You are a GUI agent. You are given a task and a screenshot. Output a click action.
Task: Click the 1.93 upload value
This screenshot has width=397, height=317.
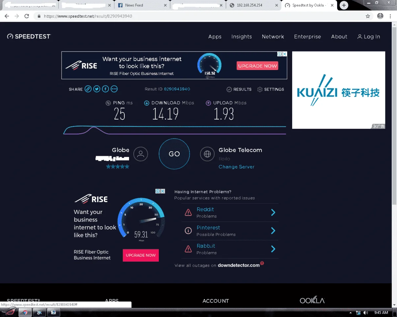tap(224, 114)
